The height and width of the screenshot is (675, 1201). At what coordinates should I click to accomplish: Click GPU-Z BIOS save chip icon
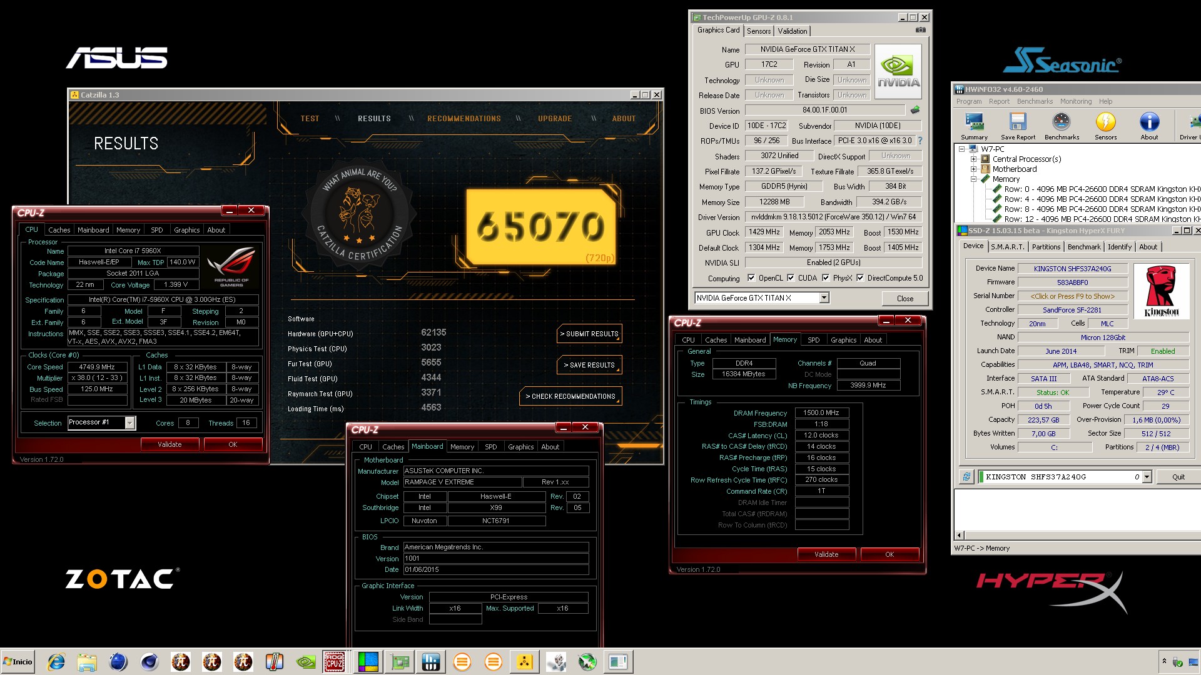(x=915, y=110)
